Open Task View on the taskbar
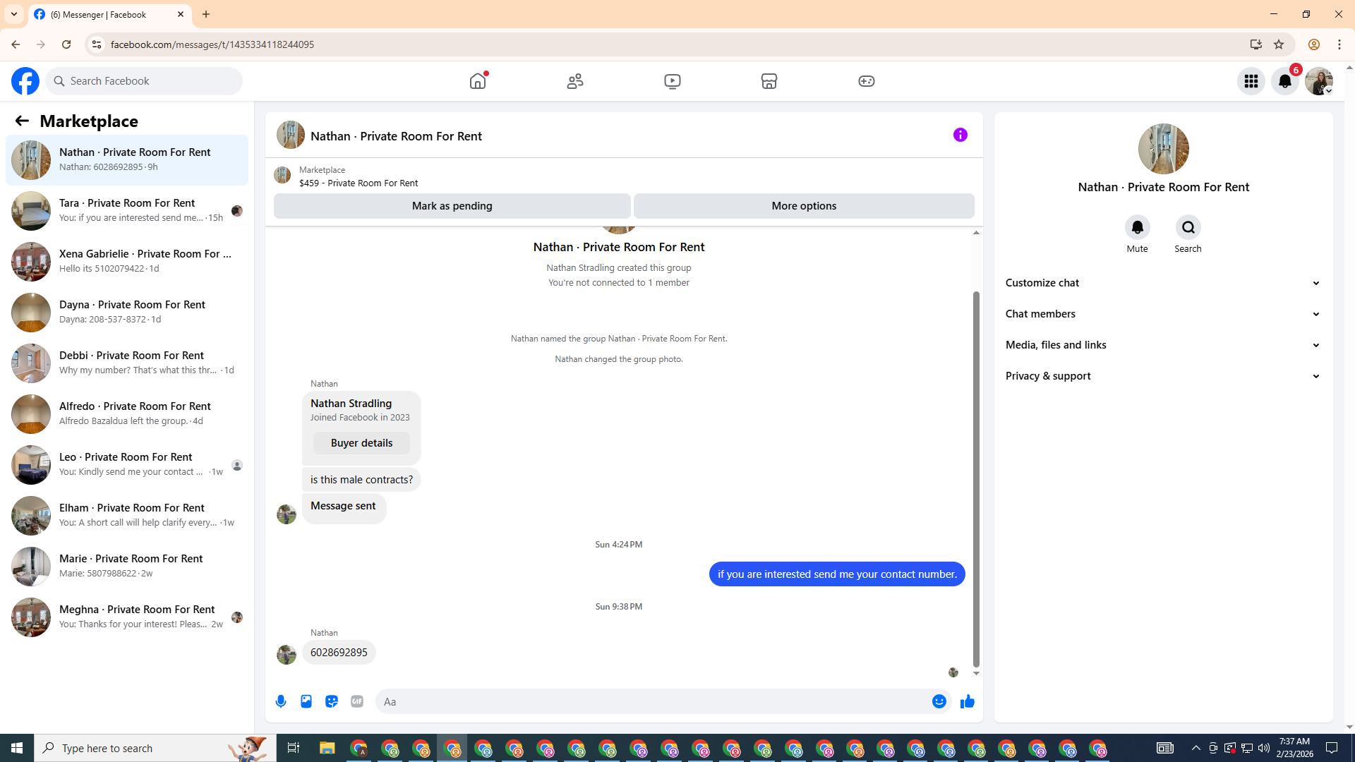 tap(293, 748)
